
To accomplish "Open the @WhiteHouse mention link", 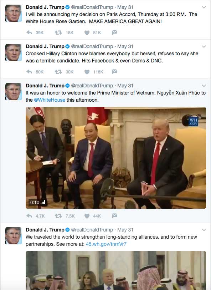I will (x=50, y=100).
